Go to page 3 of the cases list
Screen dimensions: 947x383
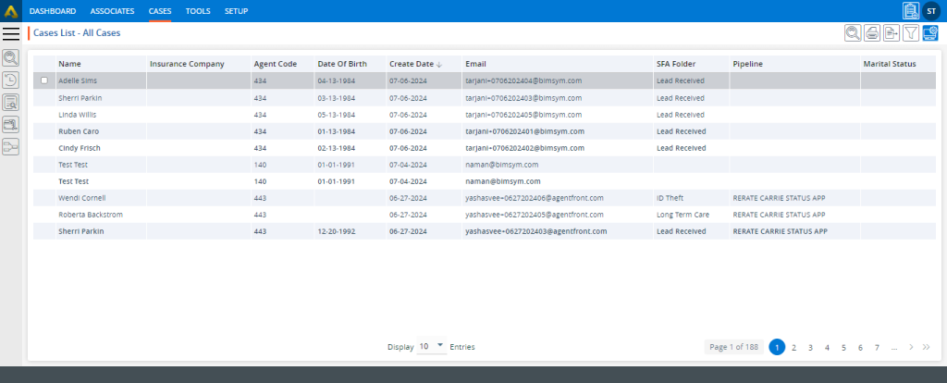coord(810,347)
